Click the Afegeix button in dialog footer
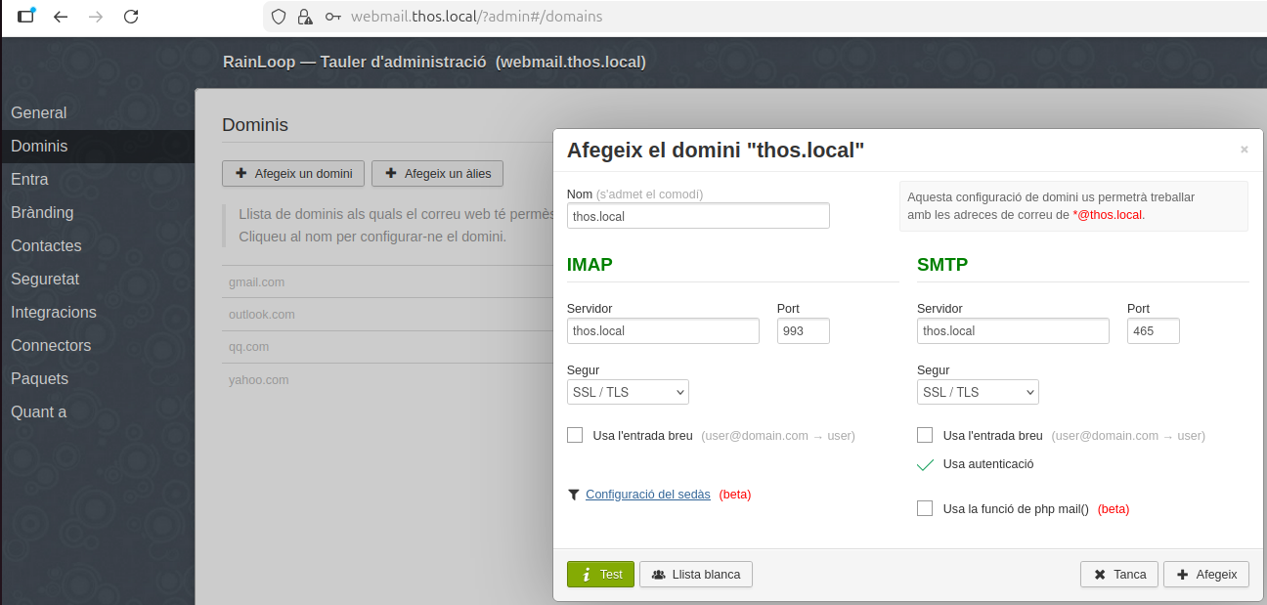 point(1206,575)
